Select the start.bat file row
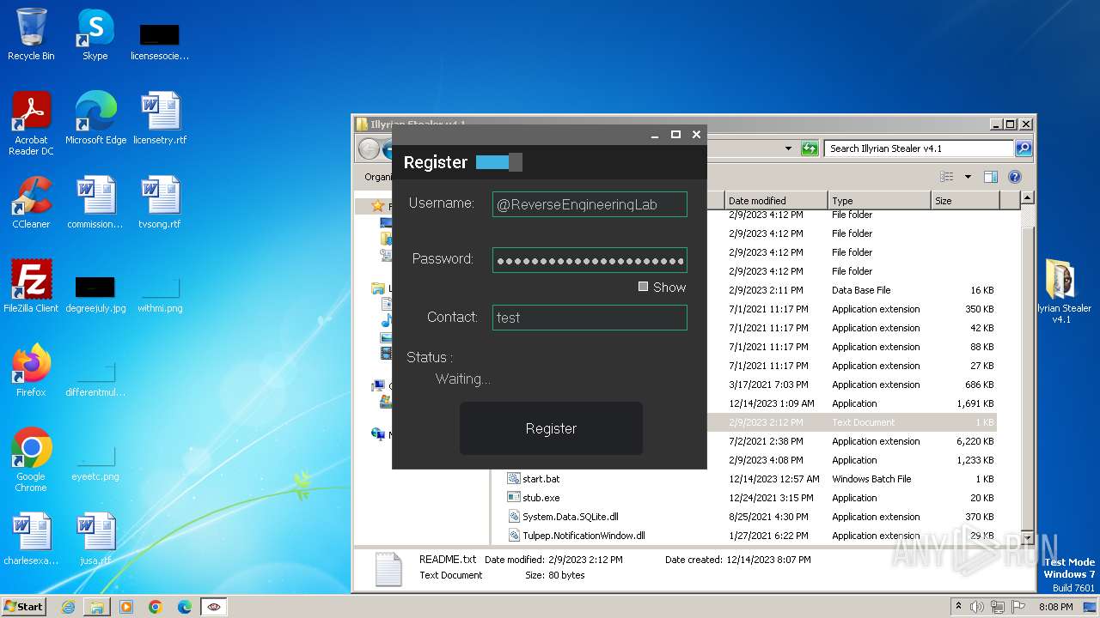Viewport: 1100px width, 618px height. 750,479
